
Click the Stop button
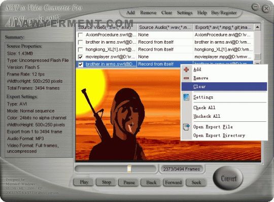(x=106, y=182)
